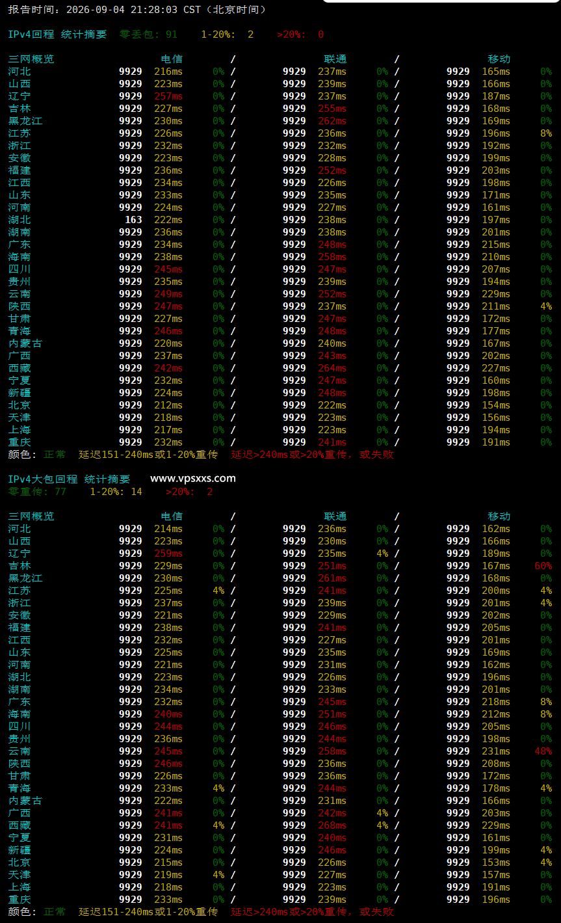Select the 255ms 联通 latency for 吉林
The width and height of the screenshot is (561, 923).
point(332,109)
